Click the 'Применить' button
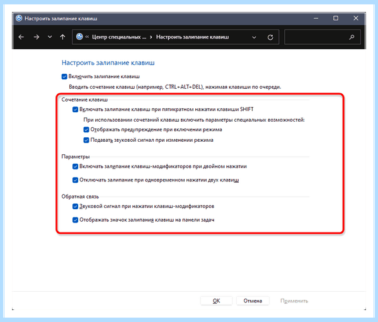The height and width of the screenshot is (322, 378). (294, 301)
